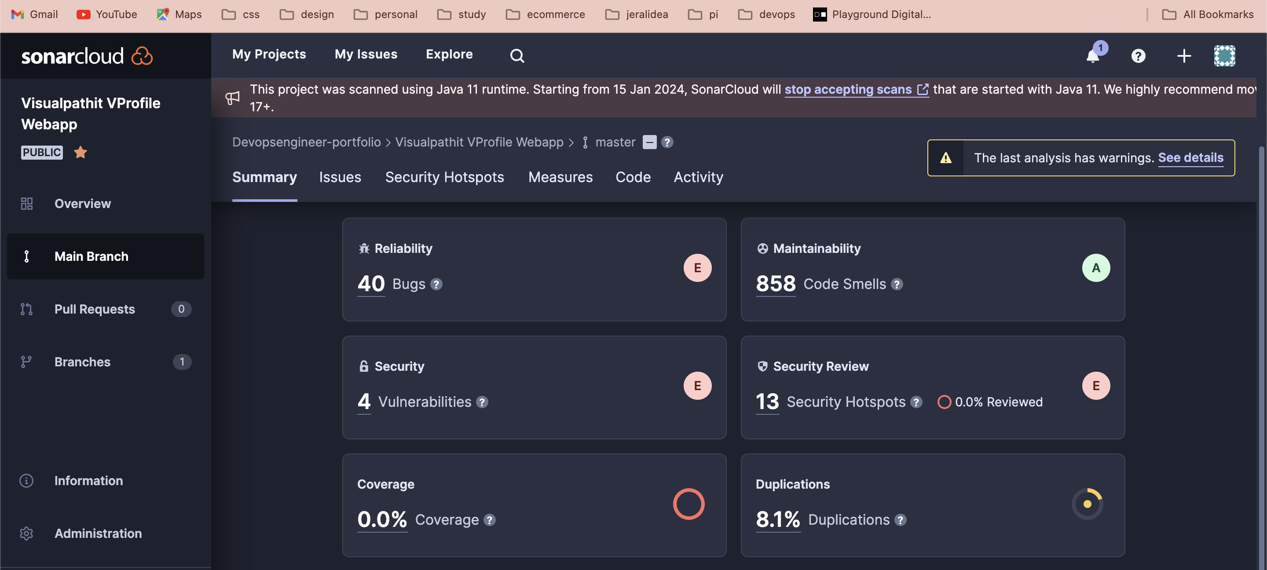This screenshot has width=1267, height=570.
Task: Open the help question mark menu
Action: [1138, 55]
